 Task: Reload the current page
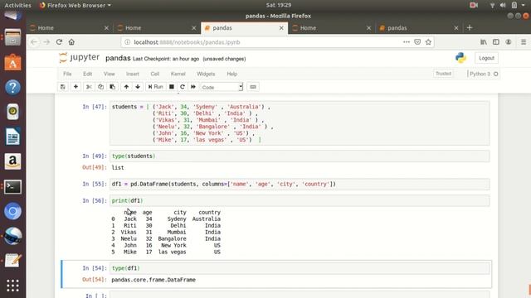(59, 42)
